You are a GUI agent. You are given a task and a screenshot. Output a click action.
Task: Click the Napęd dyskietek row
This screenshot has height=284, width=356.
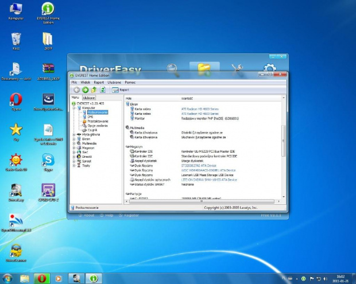click(167, 161)
